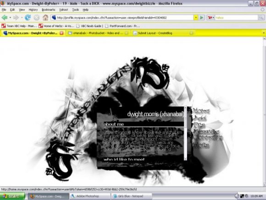Switch to Adobe Photoshop in the taskbar
266x200 pixels.
pyautogui.click(x=90, y=196)
